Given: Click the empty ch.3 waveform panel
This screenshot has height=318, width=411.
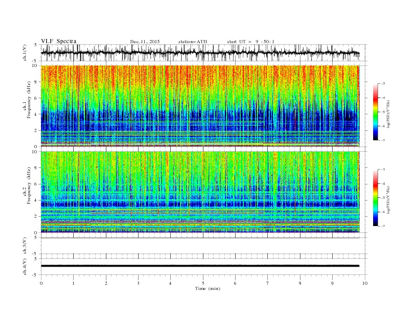Looking at the screenshot, I should coord(204,246).
